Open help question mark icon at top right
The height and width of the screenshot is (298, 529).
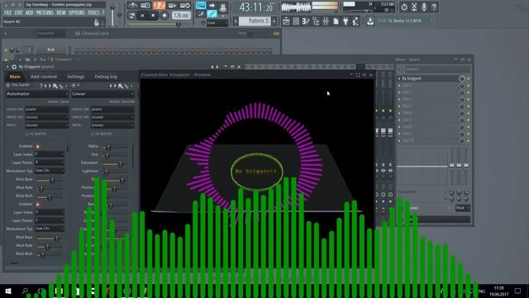pos(434,7)
